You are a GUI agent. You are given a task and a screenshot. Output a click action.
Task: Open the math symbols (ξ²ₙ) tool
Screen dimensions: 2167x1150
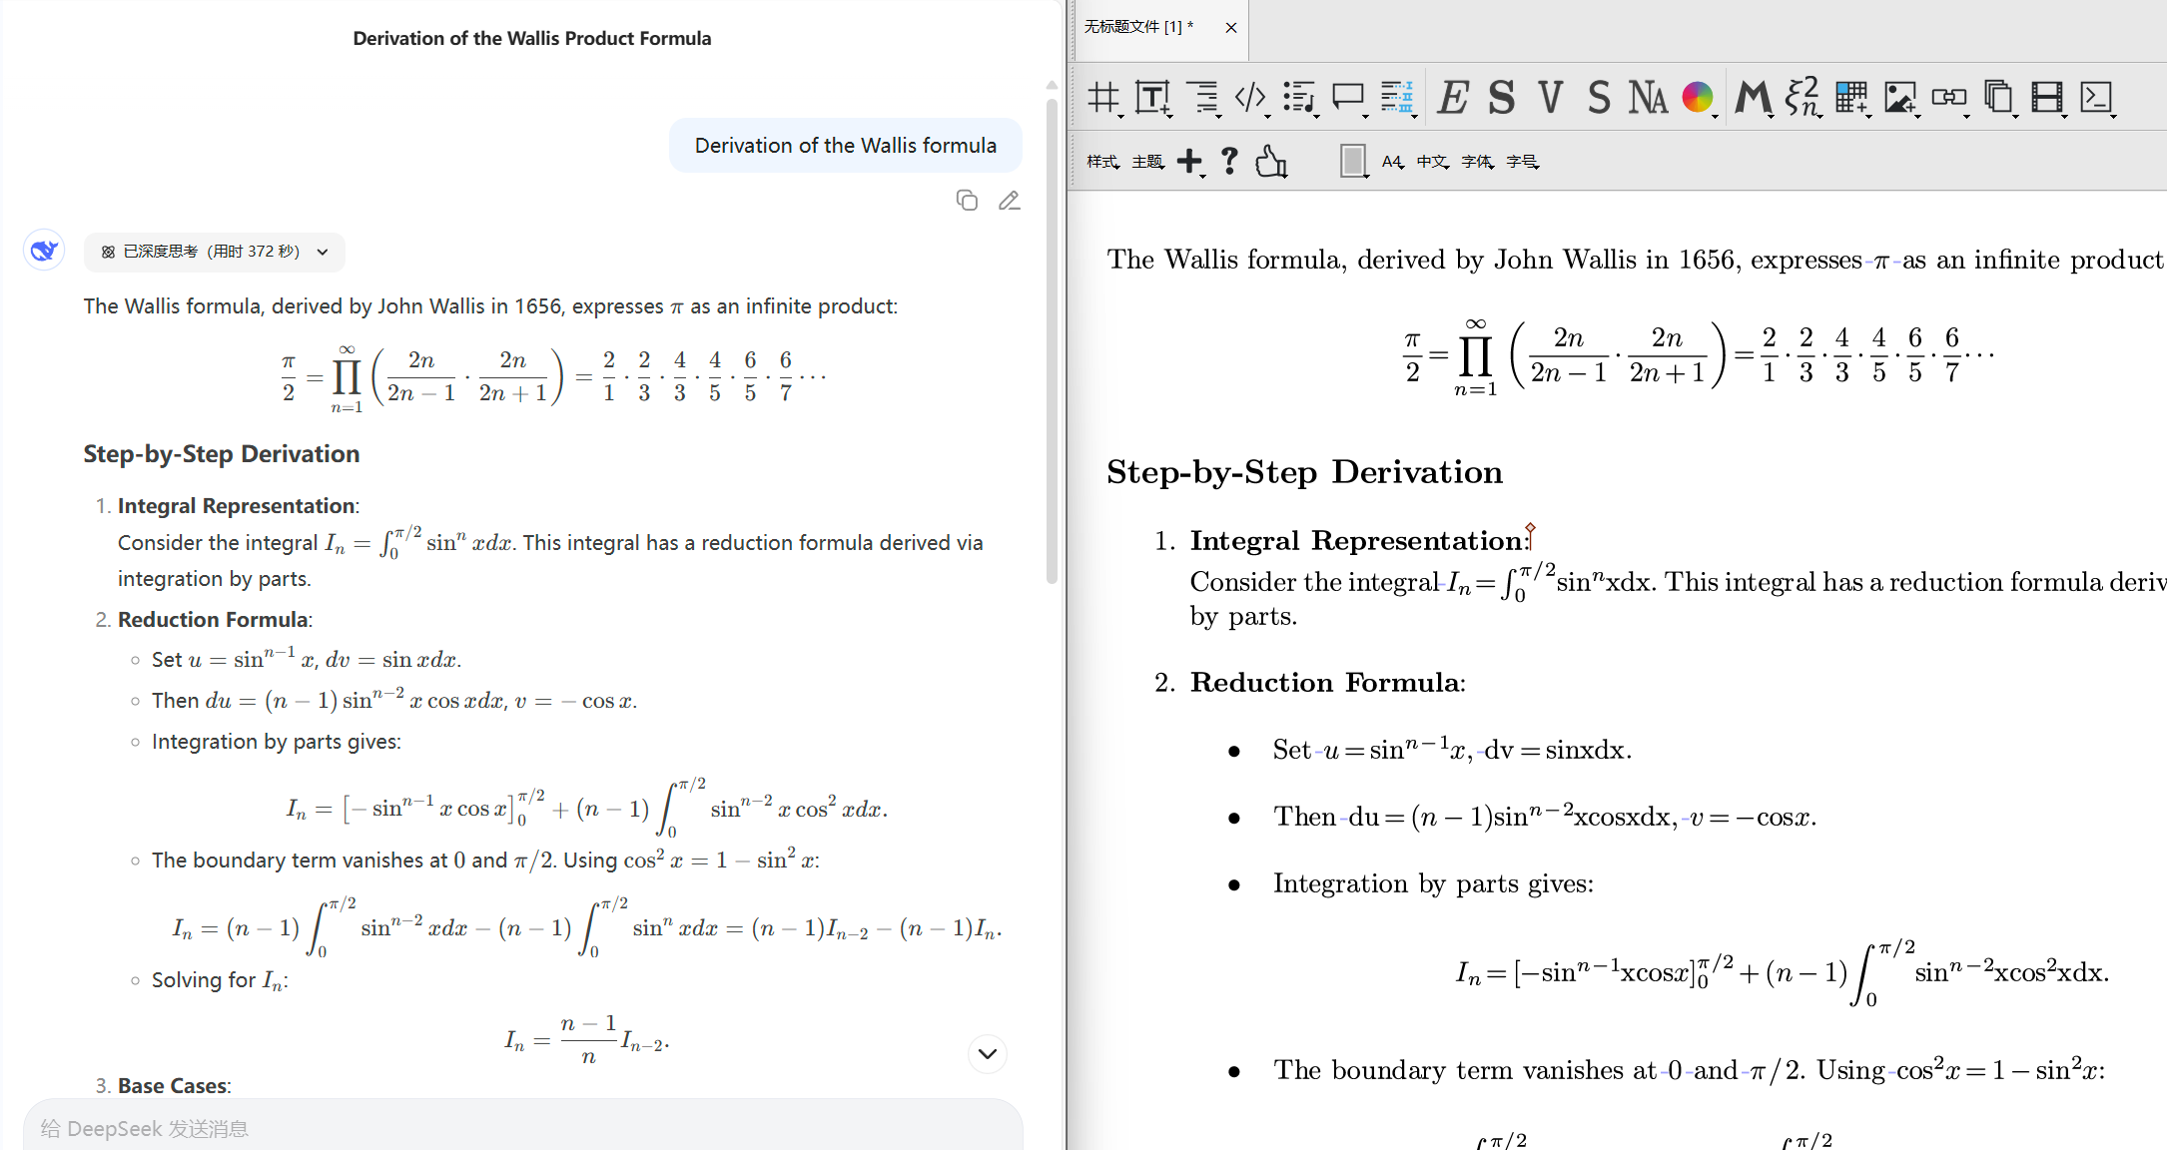click(1803, 98)
